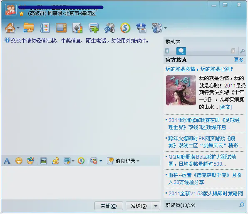The width and height of the screenshot is (248, 214).
Task: Launch the group TV video icon
Action: click(x=61, y=28)
